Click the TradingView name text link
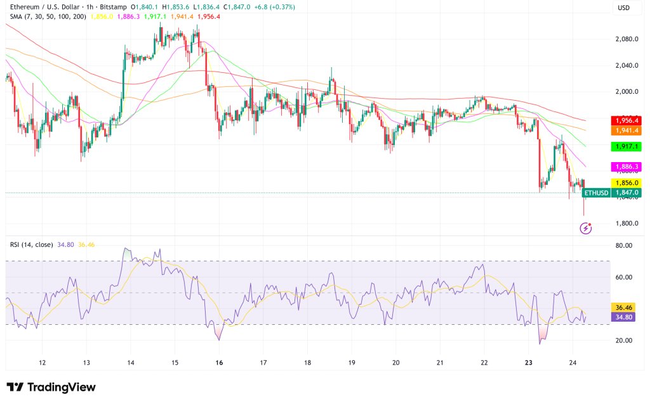 point(63,386)
